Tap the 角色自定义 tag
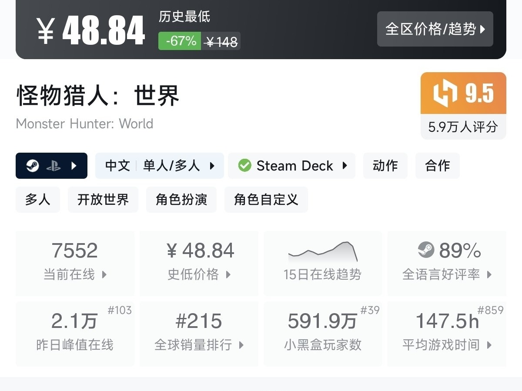The image size is (522, 391). (266, 200)
